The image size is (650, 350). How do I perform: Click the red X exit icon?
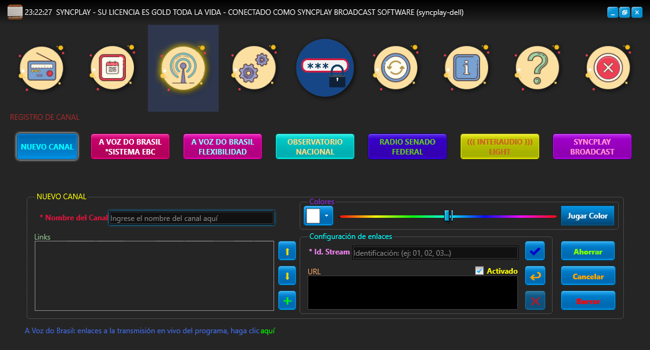coord(608,68)
